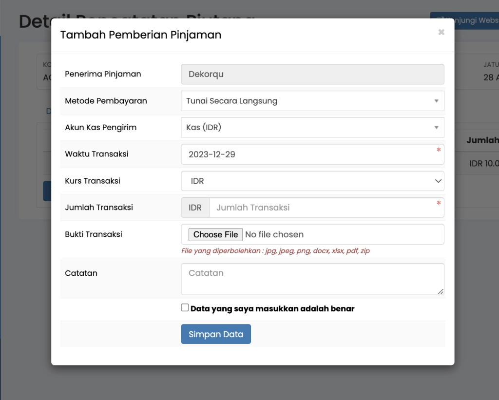
Task: Expand the Akun Kas Pengirim dropdown
Action: (312, 128)
